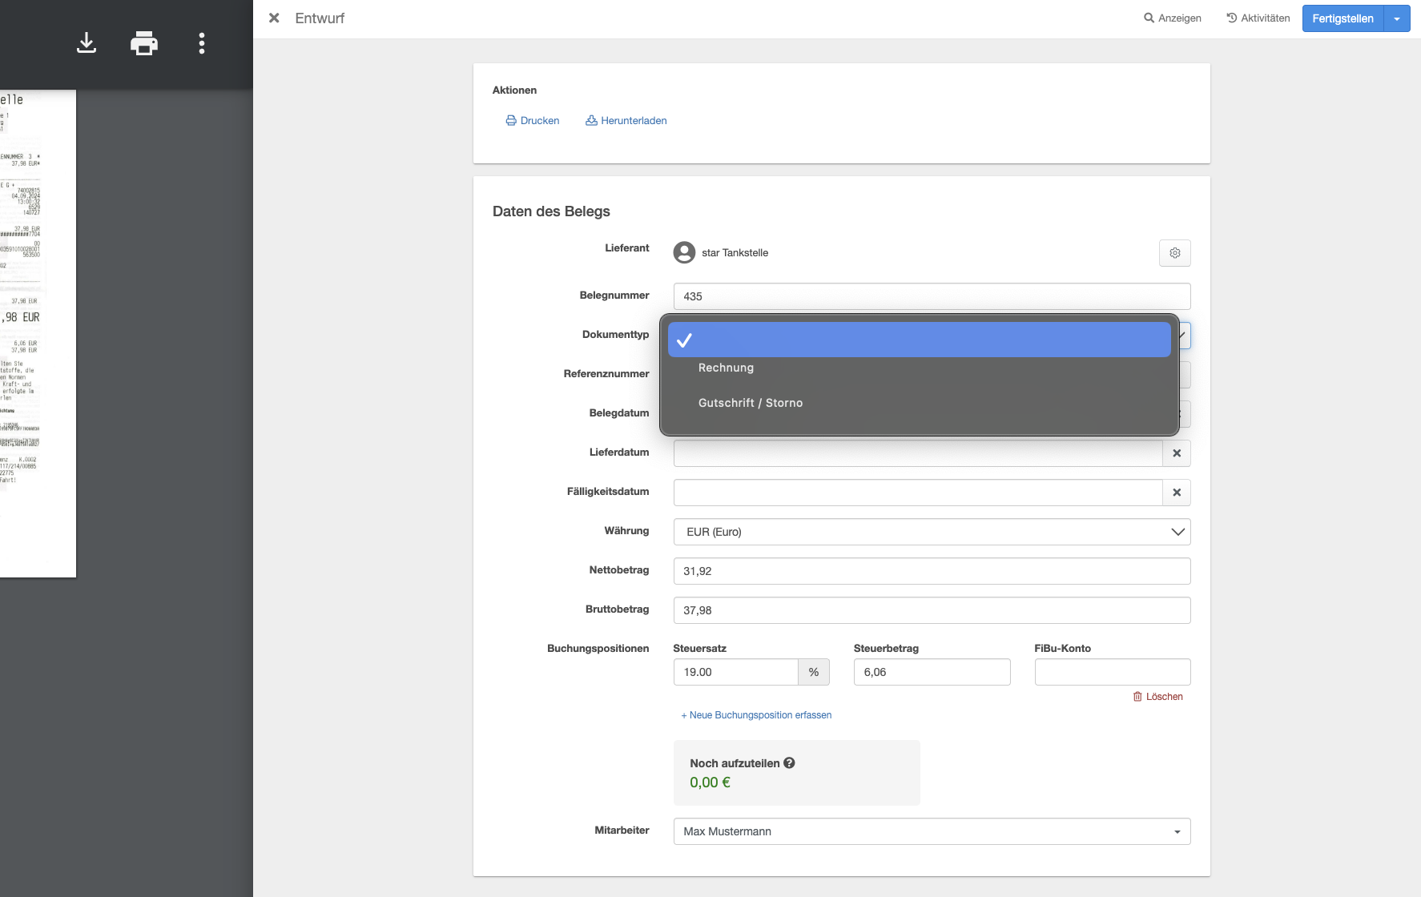
Task: Clear the Lieferdatum field
Action: pos(1176,453)
